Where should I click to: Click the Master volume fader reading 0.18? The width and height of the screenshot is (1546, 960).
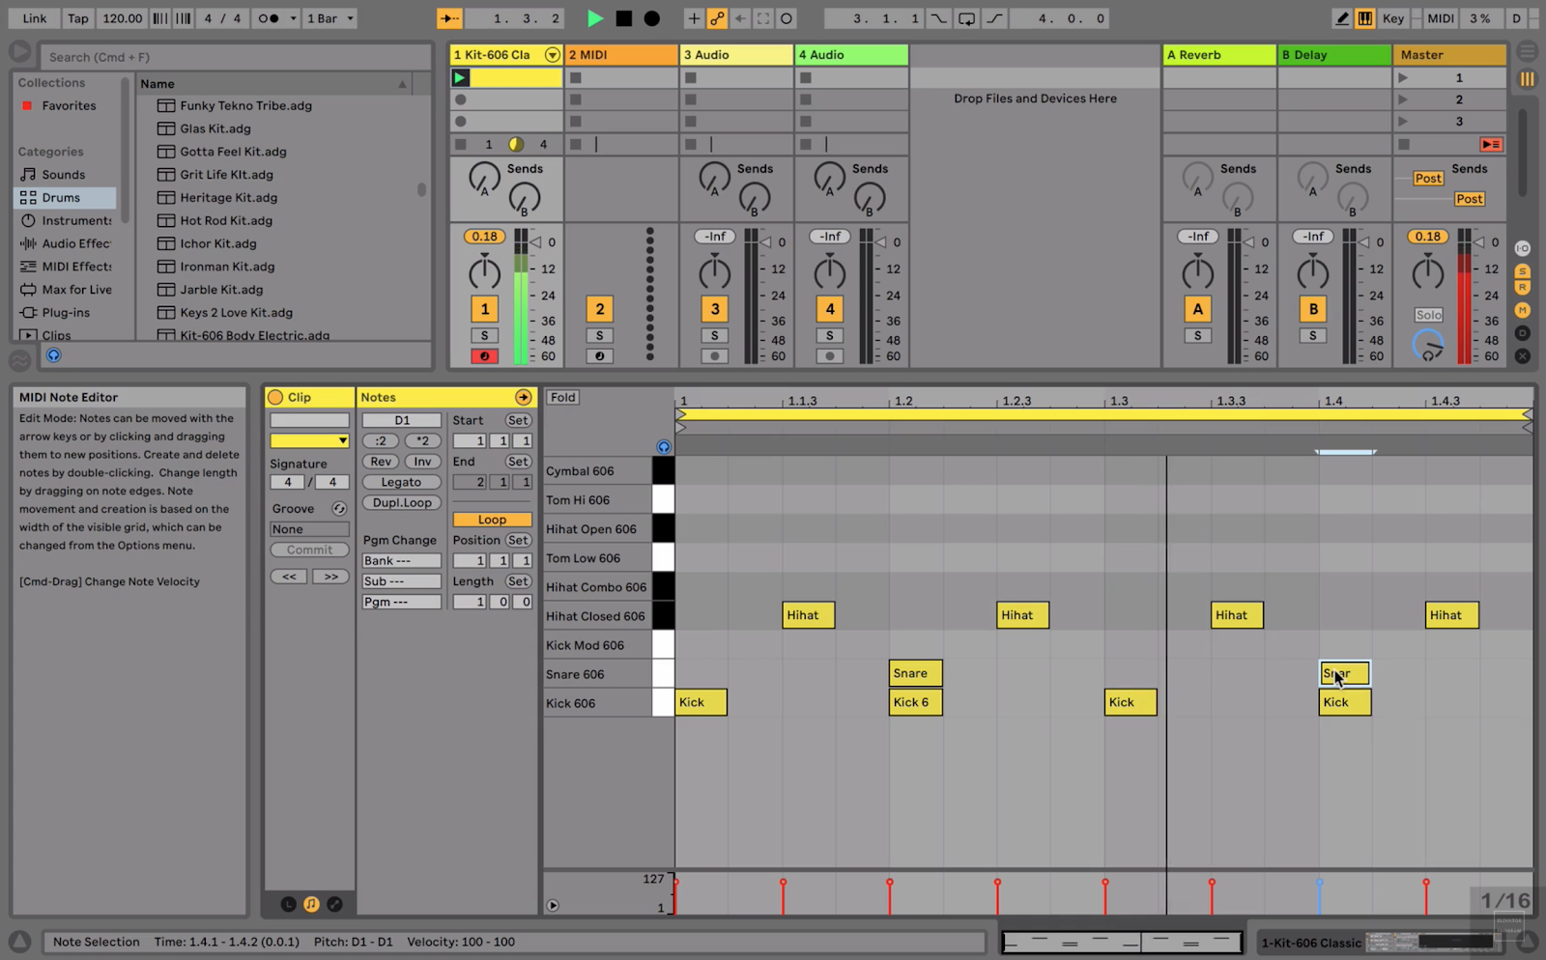(1427, 237)
